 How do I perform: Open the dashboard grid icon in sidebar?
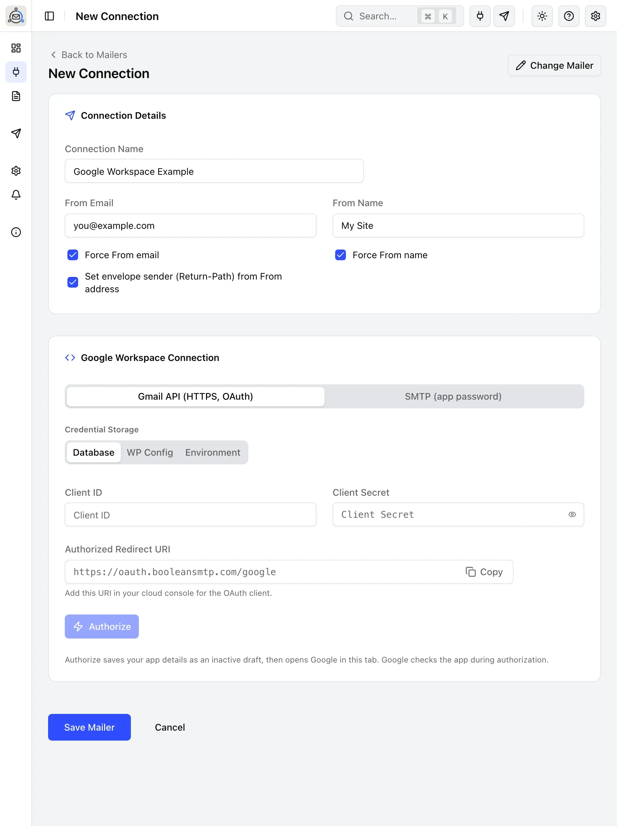pyautogui.click(x=16, y=48)
